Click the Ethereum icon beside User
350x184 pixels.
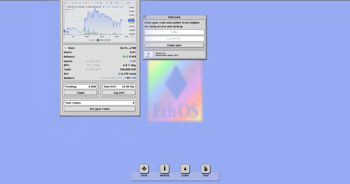pyautogui.click(x=65, y=48)
